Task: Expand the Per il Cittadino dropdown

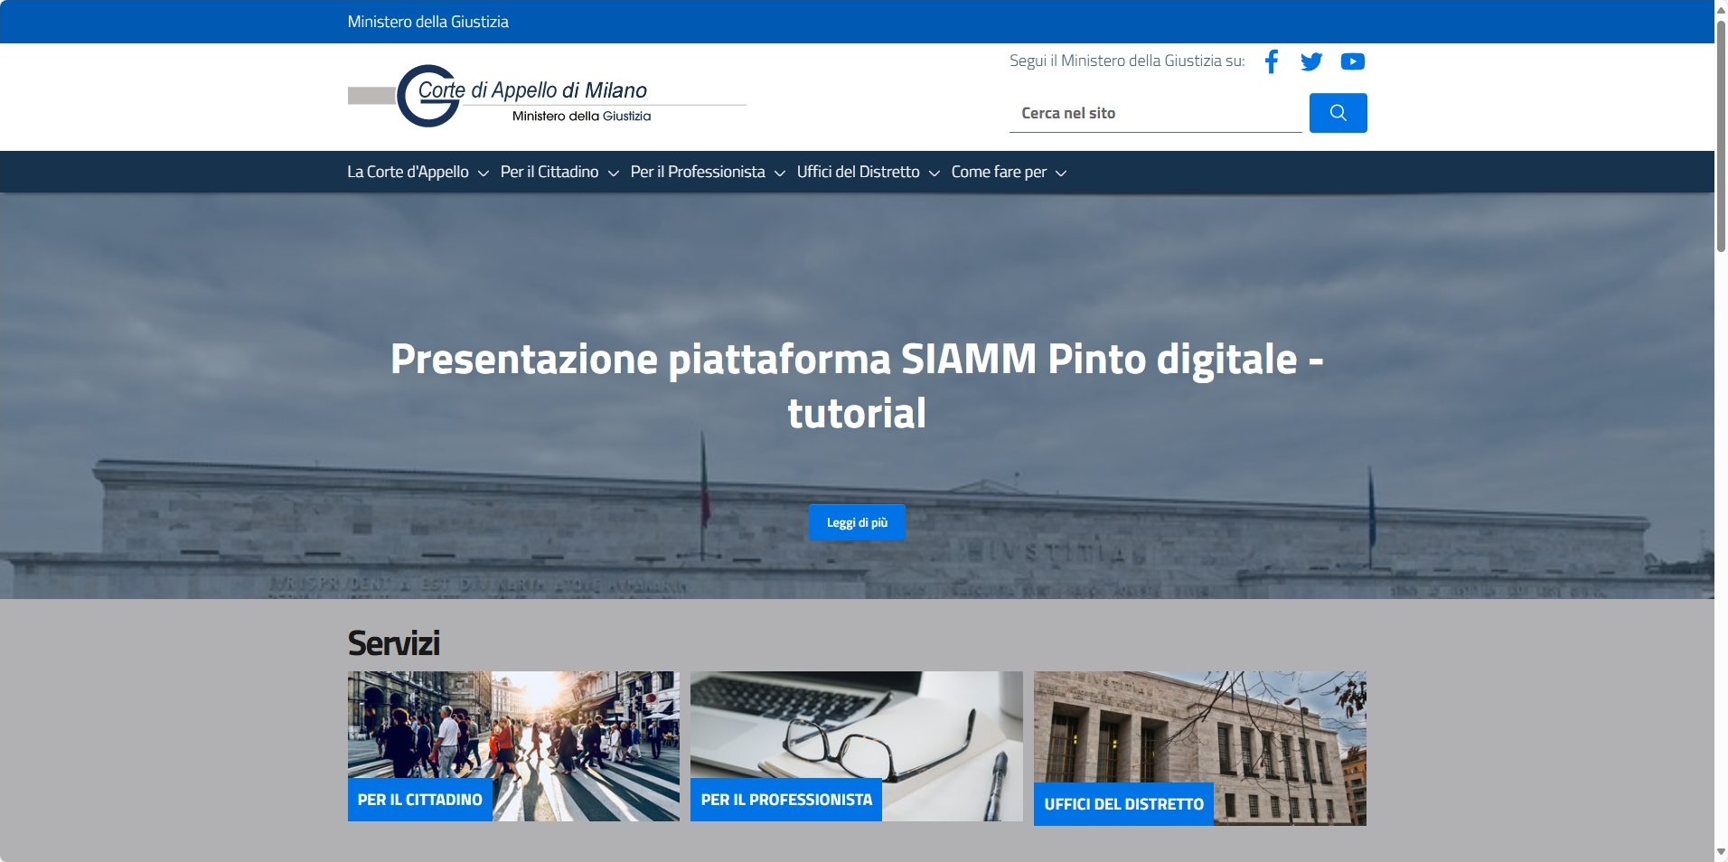Action: point(559,172)
